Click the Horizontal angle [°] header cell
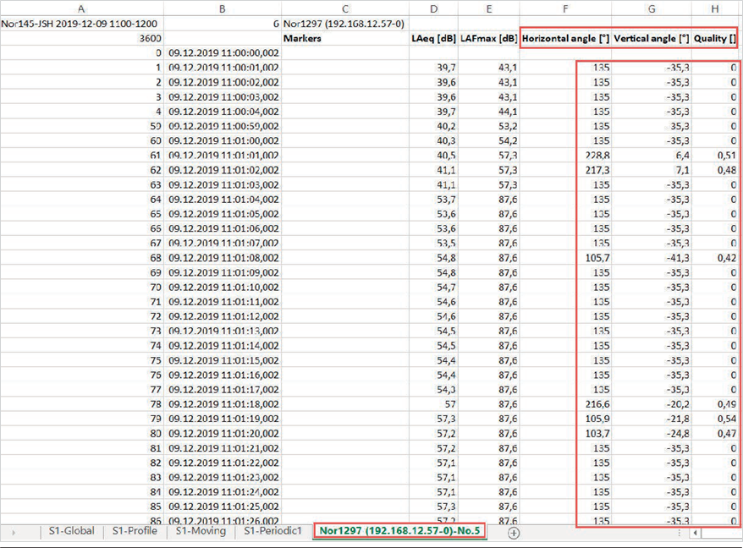The width and height of the screenshot is (743, 548). pyautogui.click(x=566, y=39)
